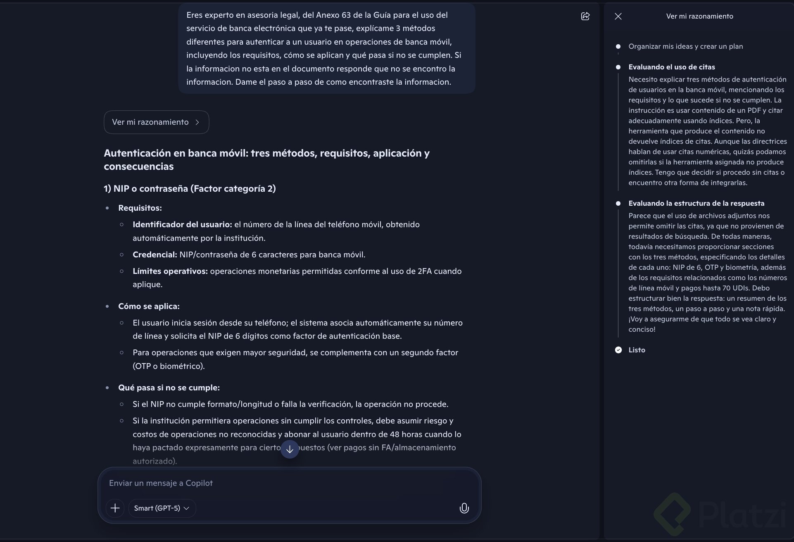794x542 pixels.
Task: Click the 'Listo' final reasoning step
Action: tap(637, 350)
